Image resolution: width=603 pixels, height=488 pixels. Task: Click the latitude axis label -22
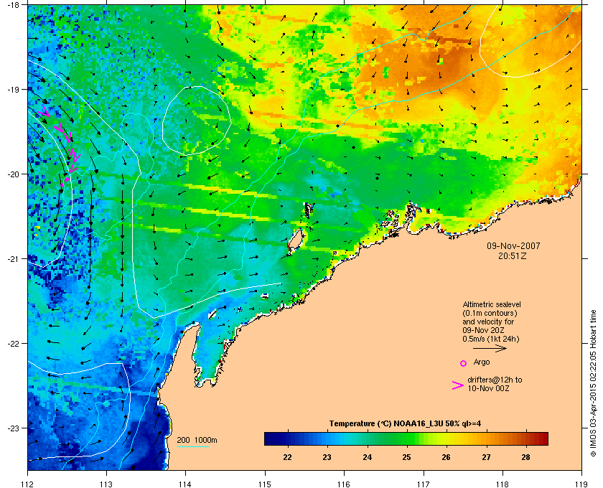[x=14, y=344]
